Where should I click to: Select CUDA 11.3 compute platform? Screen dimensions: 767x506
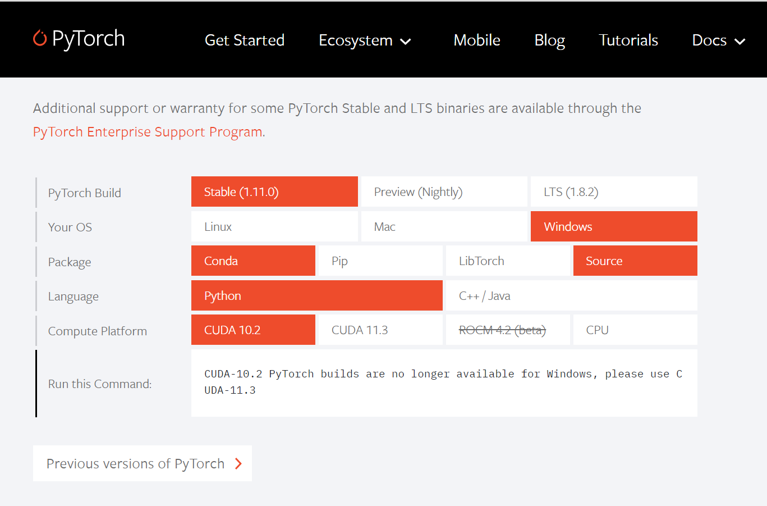point(380,330)
